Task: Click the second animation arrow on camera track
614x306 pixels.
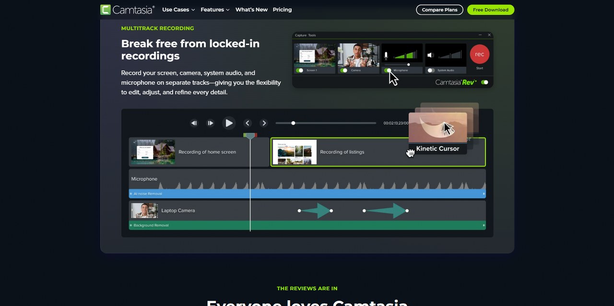Action: [385, 211]
